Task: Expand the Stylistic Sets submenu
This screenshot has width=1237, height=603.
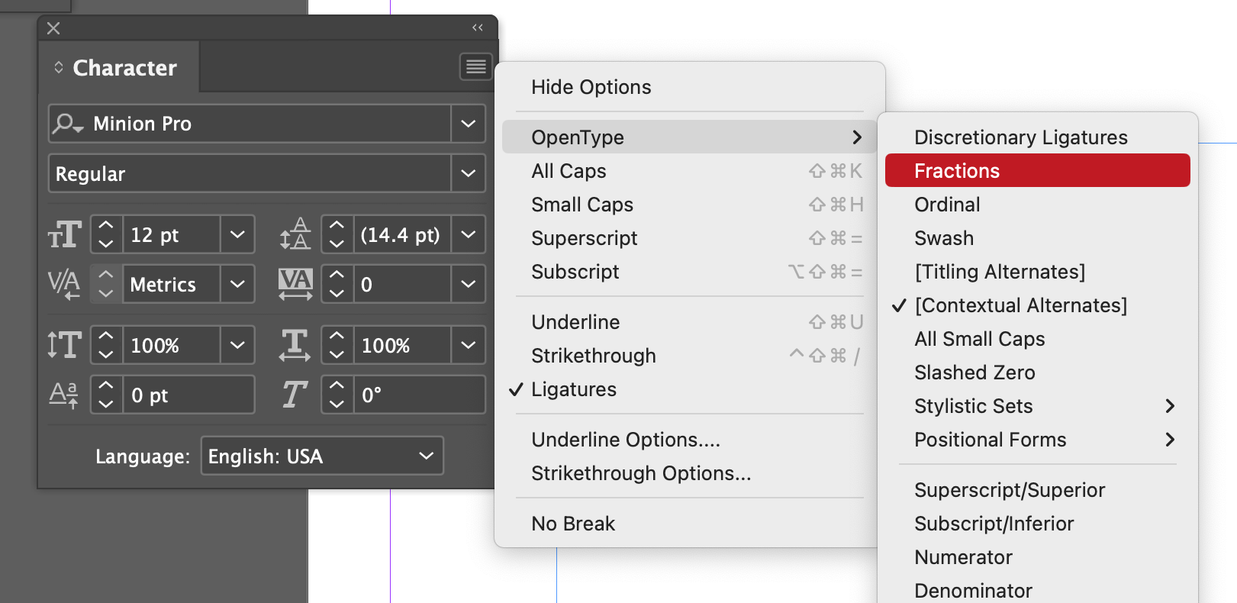Action: coord(973,405)
